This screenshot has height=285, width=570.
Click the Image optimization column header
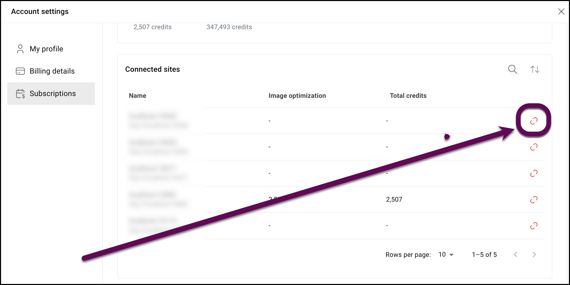[297, 96]
